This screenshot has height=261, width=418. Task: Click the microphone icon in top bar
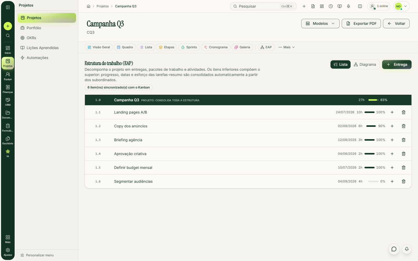(349, 6)
